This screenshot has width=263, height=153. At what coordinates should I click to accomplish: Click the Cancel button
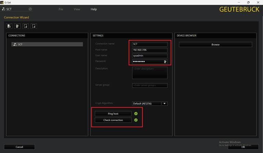[19, 147]
